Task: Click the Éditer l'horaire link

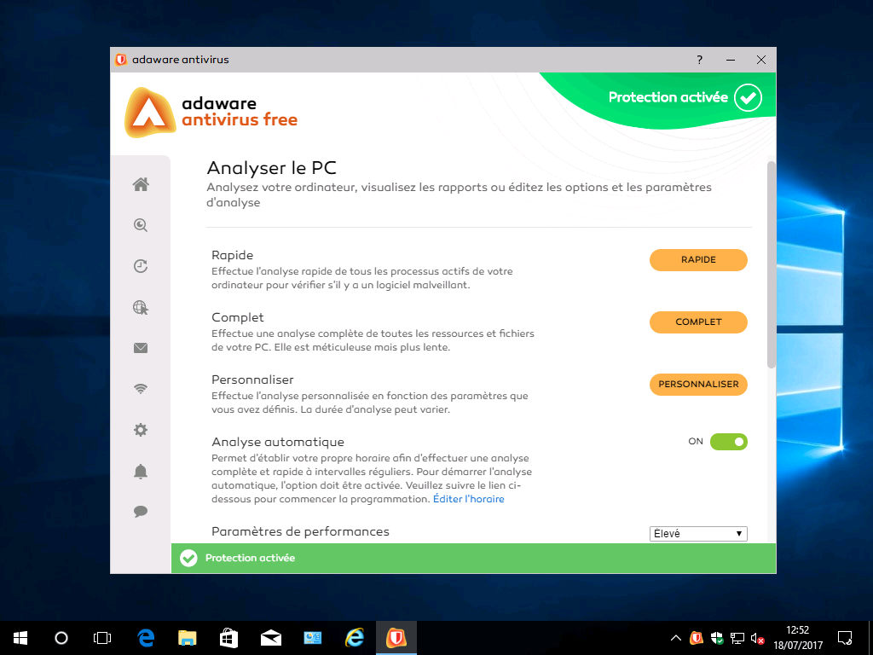Action: coord(468,498)
